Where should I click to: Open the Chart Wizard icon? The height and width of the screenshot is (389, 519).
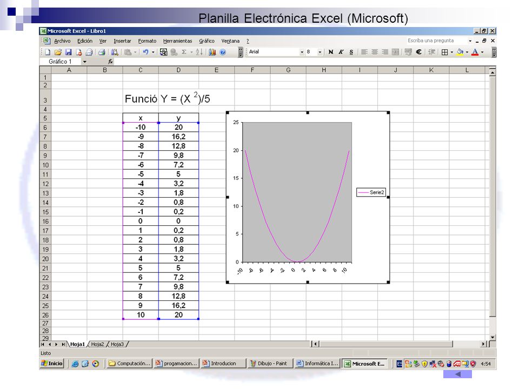point(212,52)
